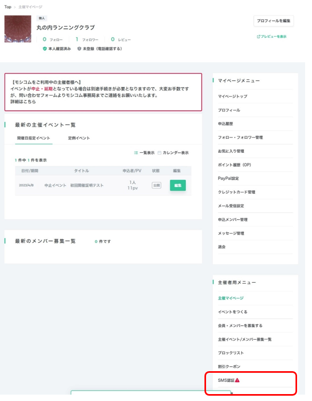Open 会員・メンバーを募集する menu item

[x=240, y=326]
